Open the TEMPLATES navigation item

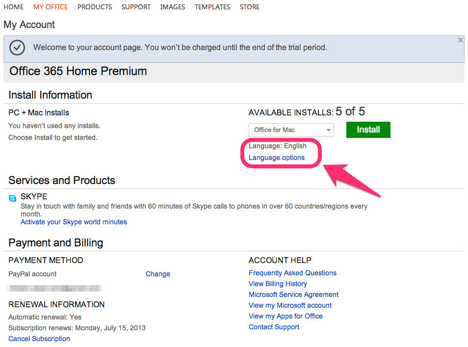[212, 7]
